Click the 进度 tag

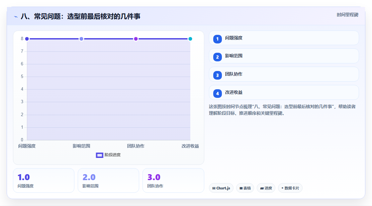(x=266, y=188)
